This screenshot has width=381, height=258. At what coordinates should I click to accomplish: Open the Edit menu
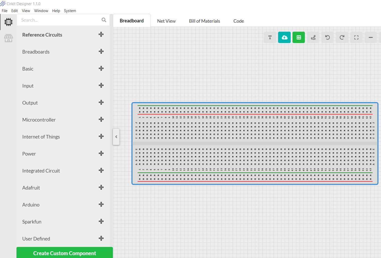pyautogui.click(x=15, y=11)
